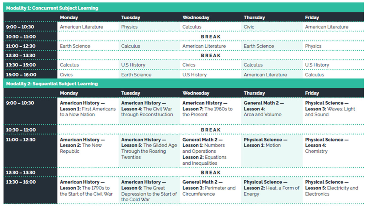This screenshot has width=369, height=207.
Task: Click the Friday column header in Modality 2
Action: (x=312, y=93)
